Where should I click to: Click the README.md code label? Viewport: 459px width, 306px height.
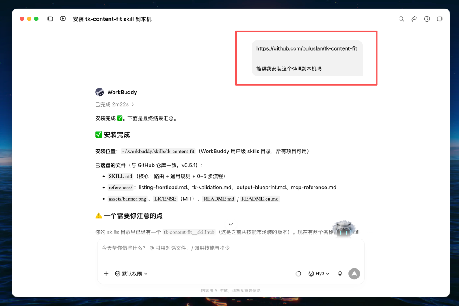tap(219, 199)
